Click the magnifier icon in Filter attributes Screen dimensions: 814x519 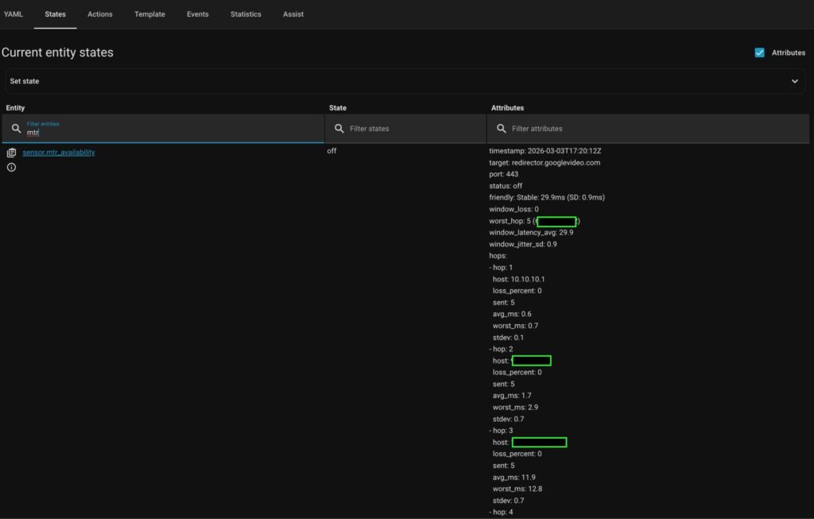pos(501,129)
